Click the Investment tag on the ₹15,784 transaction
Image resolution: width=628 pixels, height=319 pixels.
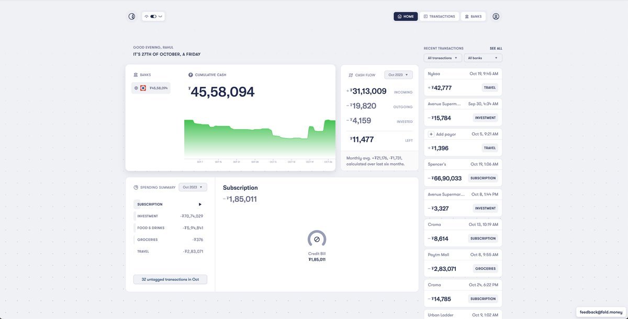coord(485,118)
